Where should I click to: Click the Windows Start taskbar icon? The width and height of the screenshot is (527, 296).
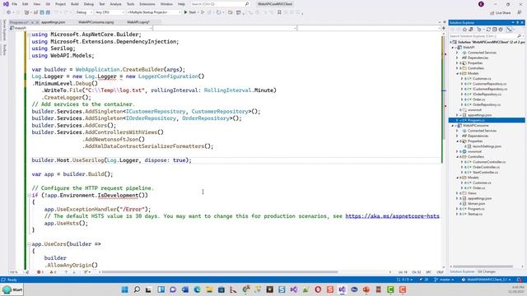pos(124,289)
